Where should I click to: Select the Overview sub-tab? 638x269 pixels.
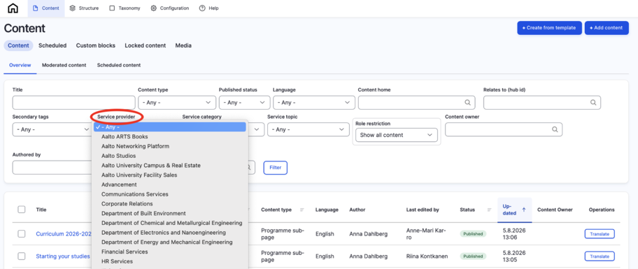20,65
